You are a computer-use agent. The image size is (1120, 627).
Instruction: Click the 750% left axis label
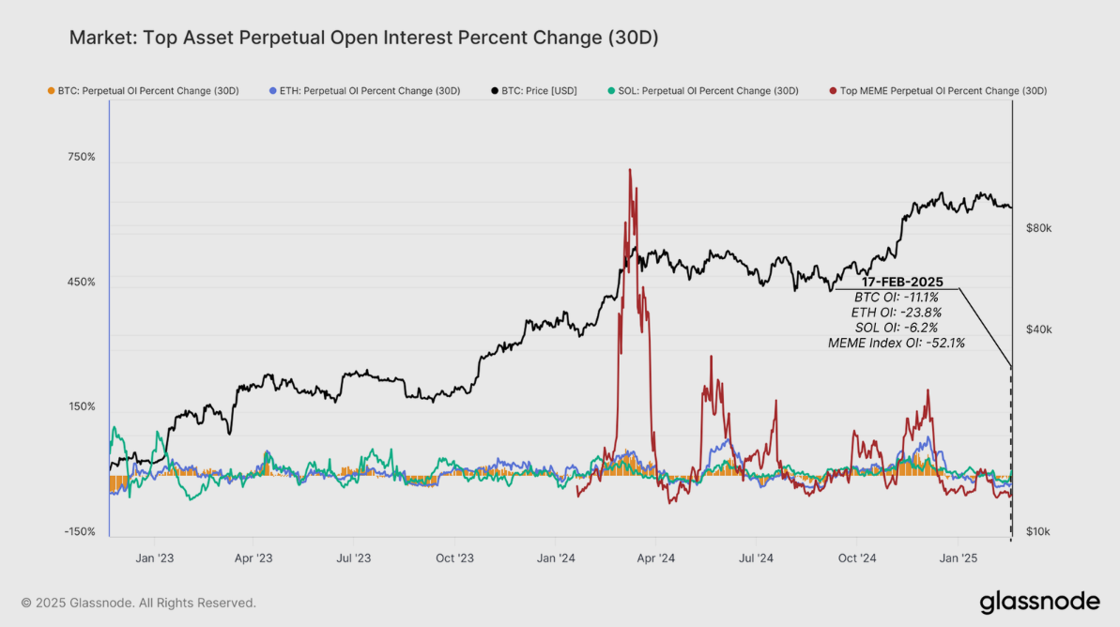coord(80,157)
